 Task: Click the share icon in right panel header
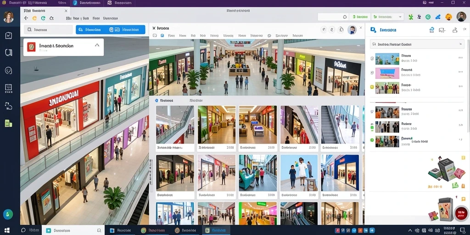[455, 30]
